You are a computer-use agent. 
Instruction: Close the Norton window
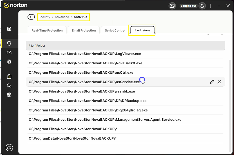click(x=228, y=6)
